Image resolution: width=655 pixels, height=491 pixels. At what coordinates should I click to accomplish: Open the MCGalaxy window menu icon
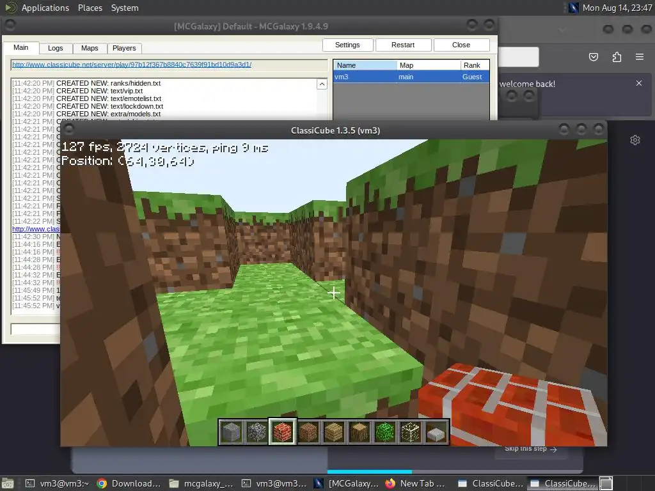pos(10,25)
